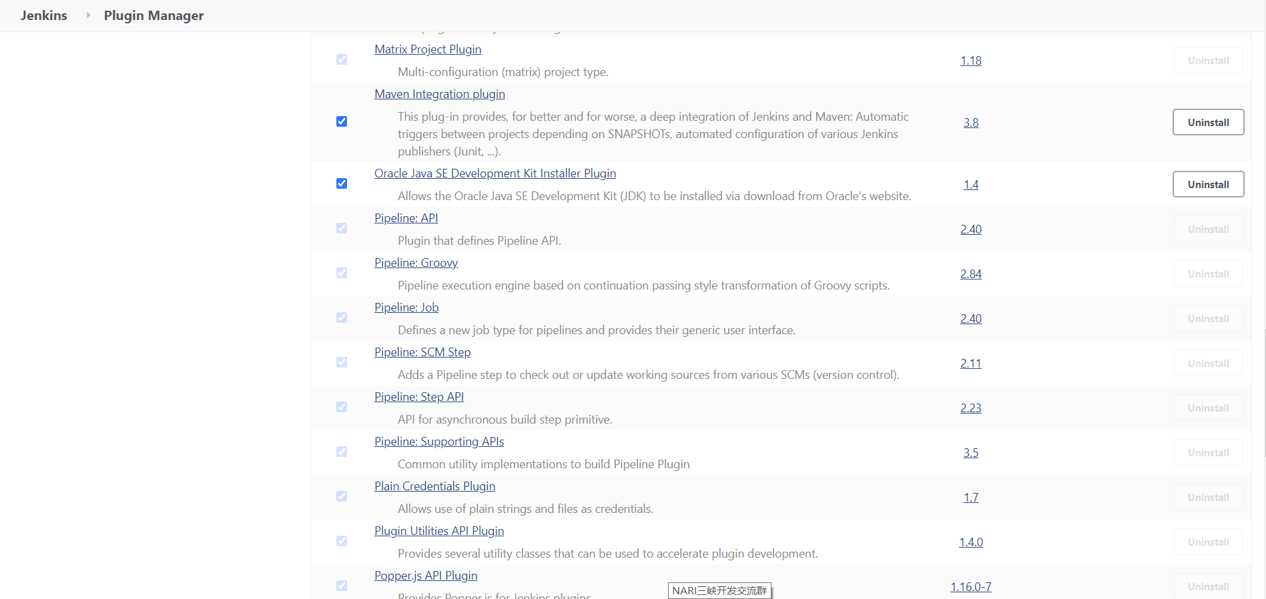Open version 3.5 of Pipeline: Supporting APIs
The height and width of the screenshot is (599, 1266).
click(x=971, y=453)
